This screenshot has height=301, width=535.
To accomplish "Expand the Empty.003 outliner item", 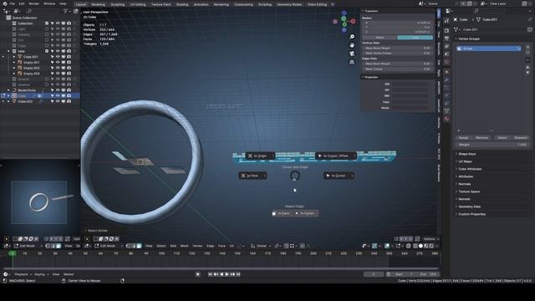I will click(x=14, y=74).
